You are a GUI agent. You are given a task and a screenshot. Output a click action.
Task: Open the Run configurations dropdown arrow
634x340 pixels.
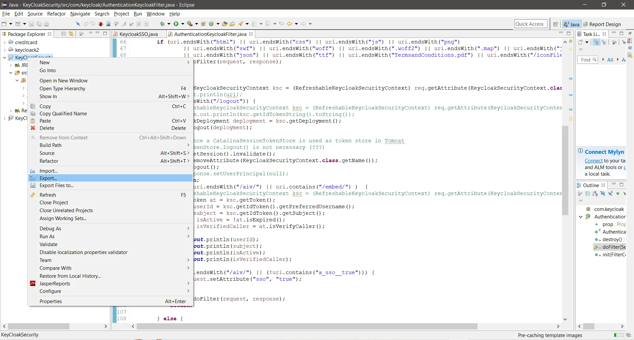coord(183,24)
